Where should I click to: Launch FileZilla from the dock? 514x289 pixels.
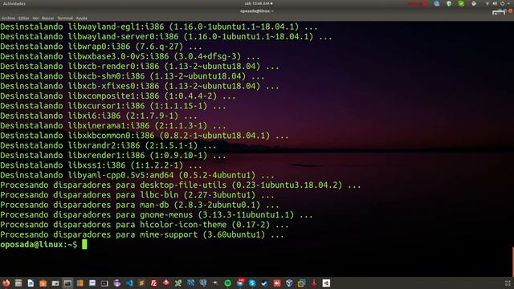[x=154, y=283]
